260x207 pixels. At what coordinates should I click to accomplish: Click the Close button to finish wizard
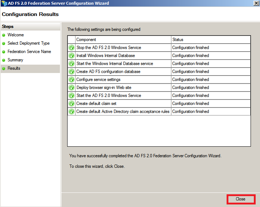coord(241,199)
